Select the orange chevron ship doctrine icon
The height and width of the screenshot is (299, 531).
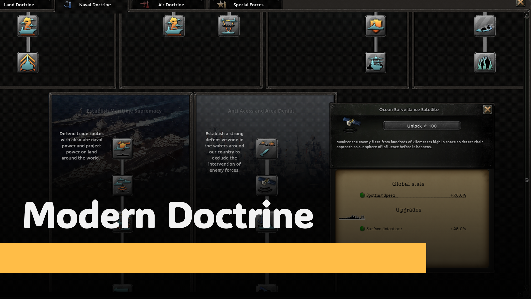(28, 63)
